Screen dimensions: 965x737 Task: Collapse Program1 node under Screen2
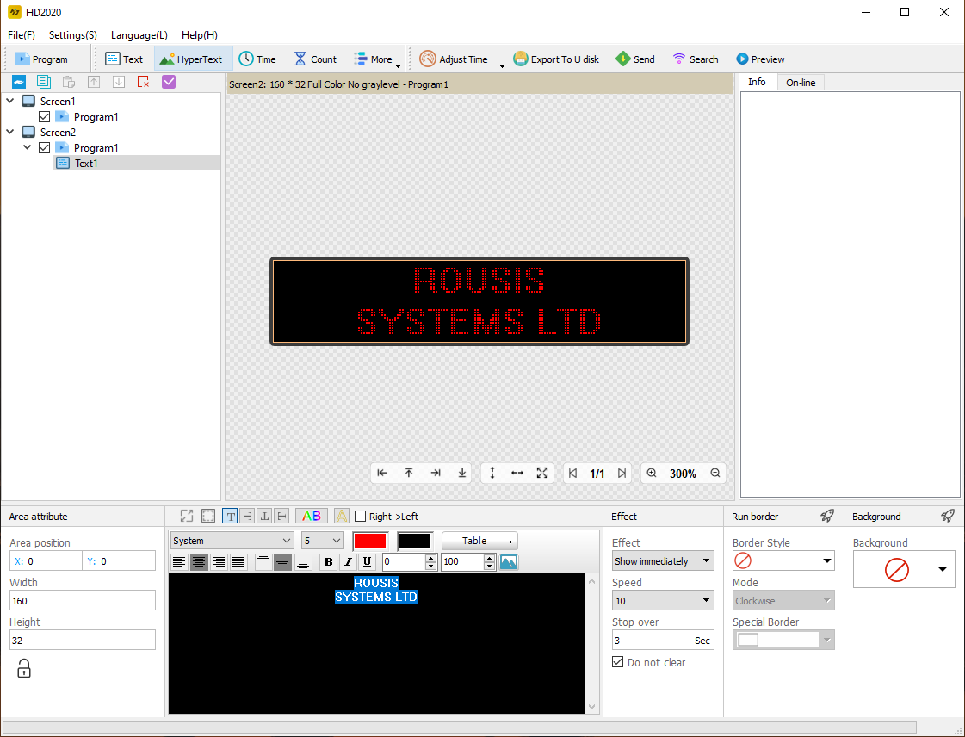point(27,147)
